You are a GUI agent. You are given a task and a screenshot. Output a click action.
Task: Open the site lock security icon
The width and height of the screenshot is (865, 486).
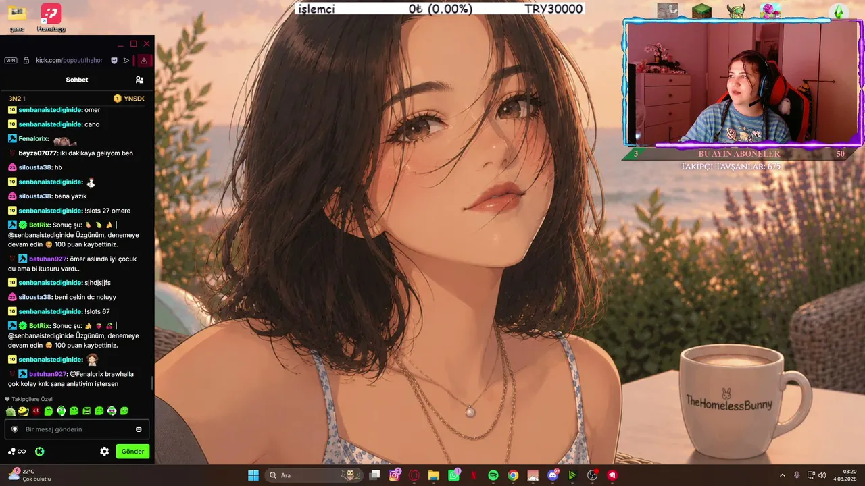click(x=26, y=61)
